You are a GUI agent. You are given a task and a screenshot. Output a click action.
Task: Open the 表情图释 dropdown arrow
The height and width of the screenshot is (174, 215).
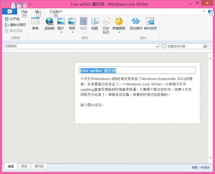click(119, 32)
